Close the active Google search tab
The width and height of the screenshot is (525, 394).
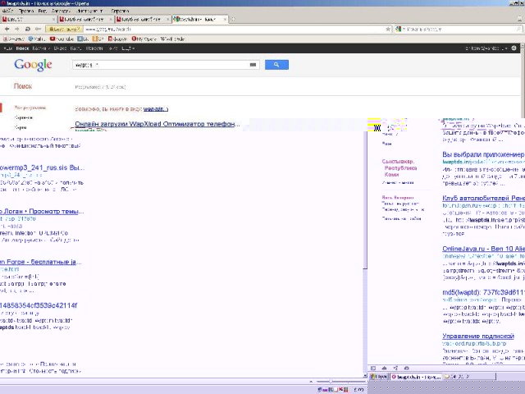click(226, 19)
